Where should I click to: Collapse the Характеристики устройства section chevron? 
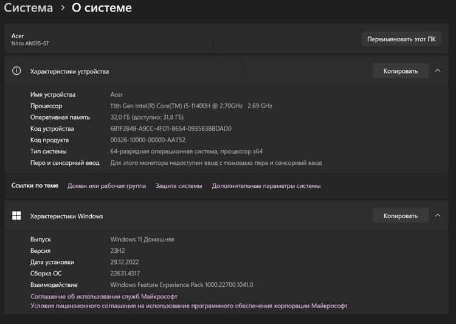pos(437,71)
